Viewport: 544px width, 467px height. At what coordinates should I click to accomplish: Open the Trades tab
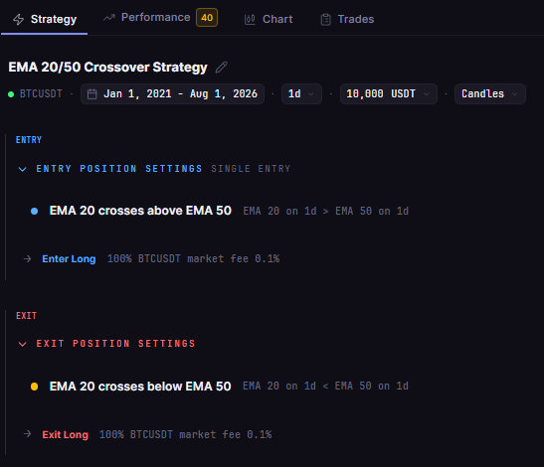tap(347, 19)
